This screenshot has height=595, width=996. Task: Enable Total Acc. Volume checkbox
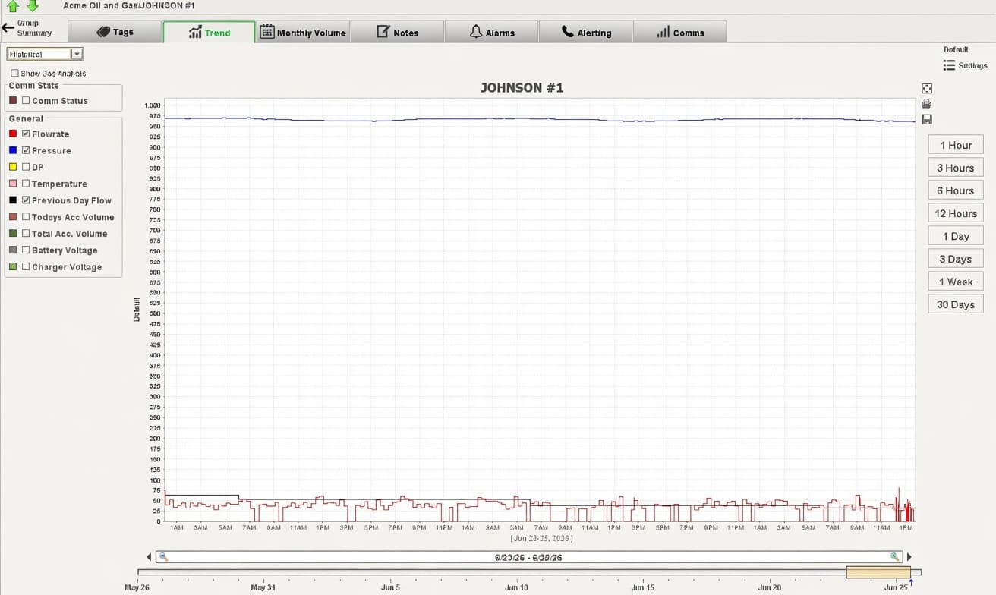(x=26, y=234)
